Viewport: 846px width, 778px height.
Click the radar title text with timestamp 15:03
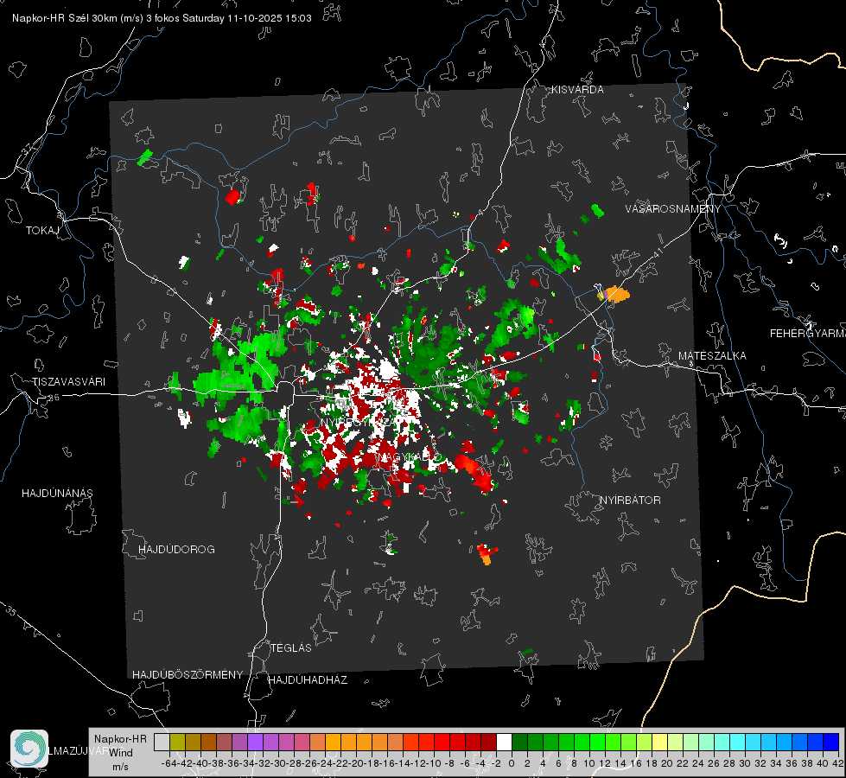pyautogui.click(x=162, y=18)
